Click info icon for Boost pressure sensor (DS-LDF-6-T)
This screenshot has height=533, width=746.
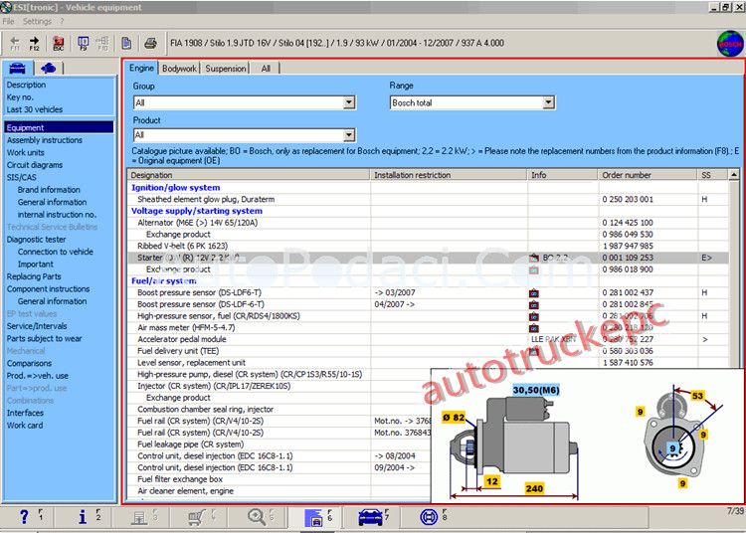pyautogui.click(x=534, y=304)
